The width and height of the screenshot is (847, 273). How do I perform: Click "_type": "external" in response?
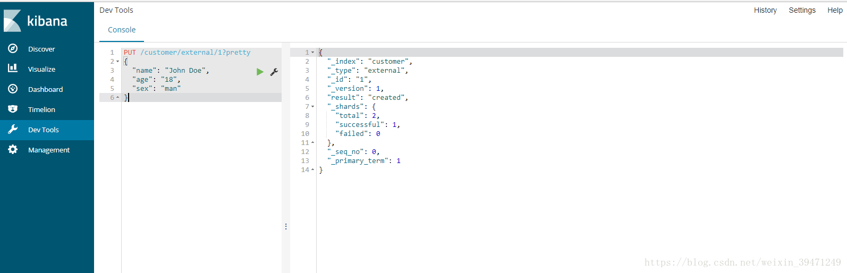coord(367,71)
